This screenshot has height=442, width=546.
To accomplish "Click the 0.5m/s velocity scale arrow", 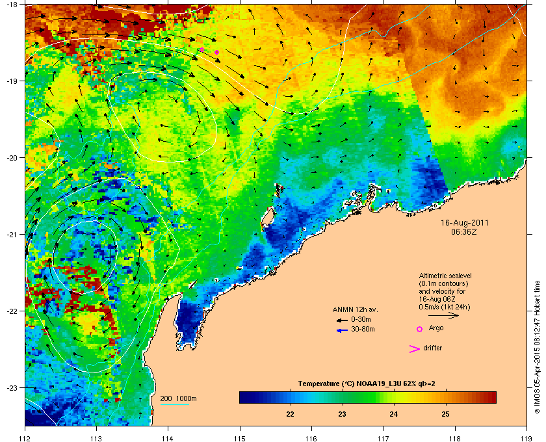I will click(443, 315).
